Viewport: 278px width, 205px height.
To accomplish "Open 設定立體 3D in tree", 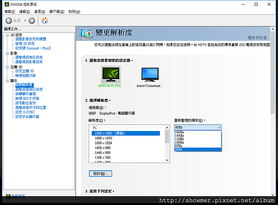I will pyautogui.click(x=25, y=71).
